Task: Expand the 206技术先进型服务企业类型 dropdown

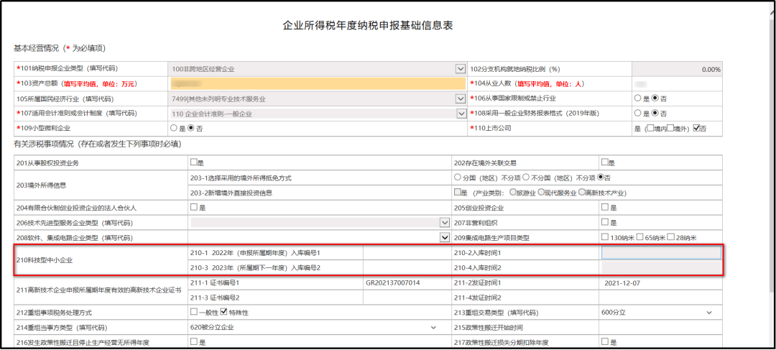Action: tap(444, 223)
